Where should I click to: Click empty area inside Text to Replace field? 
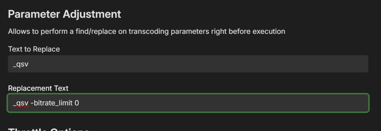pyautogui.click(x=222, y=64)
